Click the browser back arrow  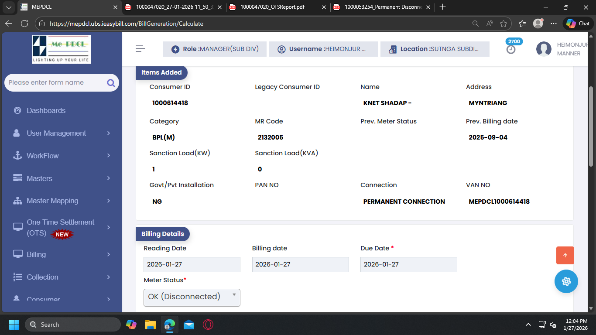click(9, 24)
